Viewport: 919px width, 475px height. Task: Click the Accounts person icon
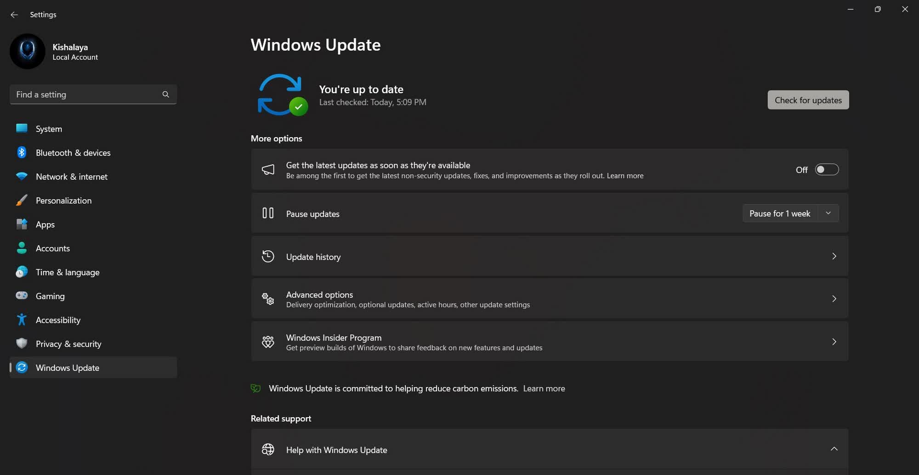coord(22,248)
